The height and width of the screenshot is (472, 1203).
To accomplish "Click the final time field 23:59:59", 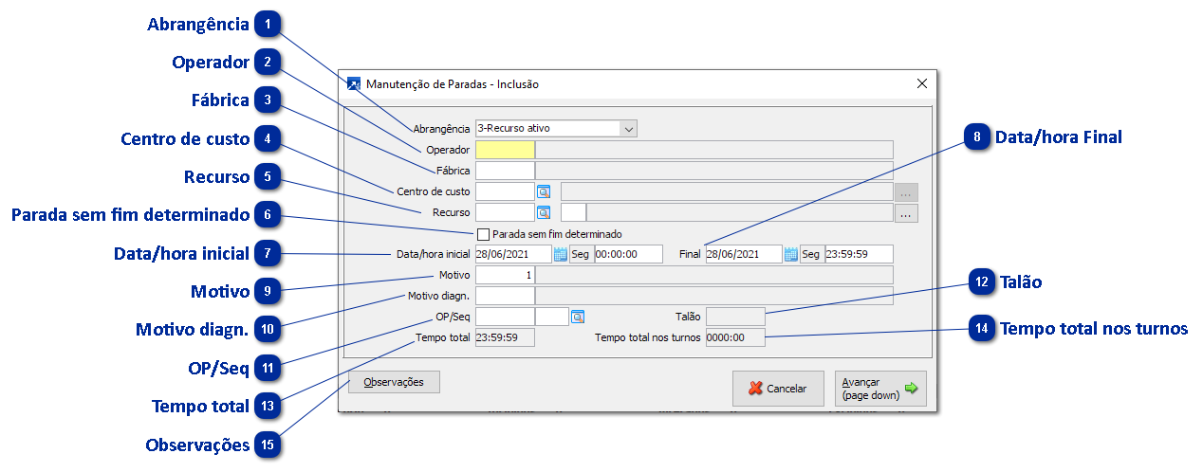I will click(859, 254).
